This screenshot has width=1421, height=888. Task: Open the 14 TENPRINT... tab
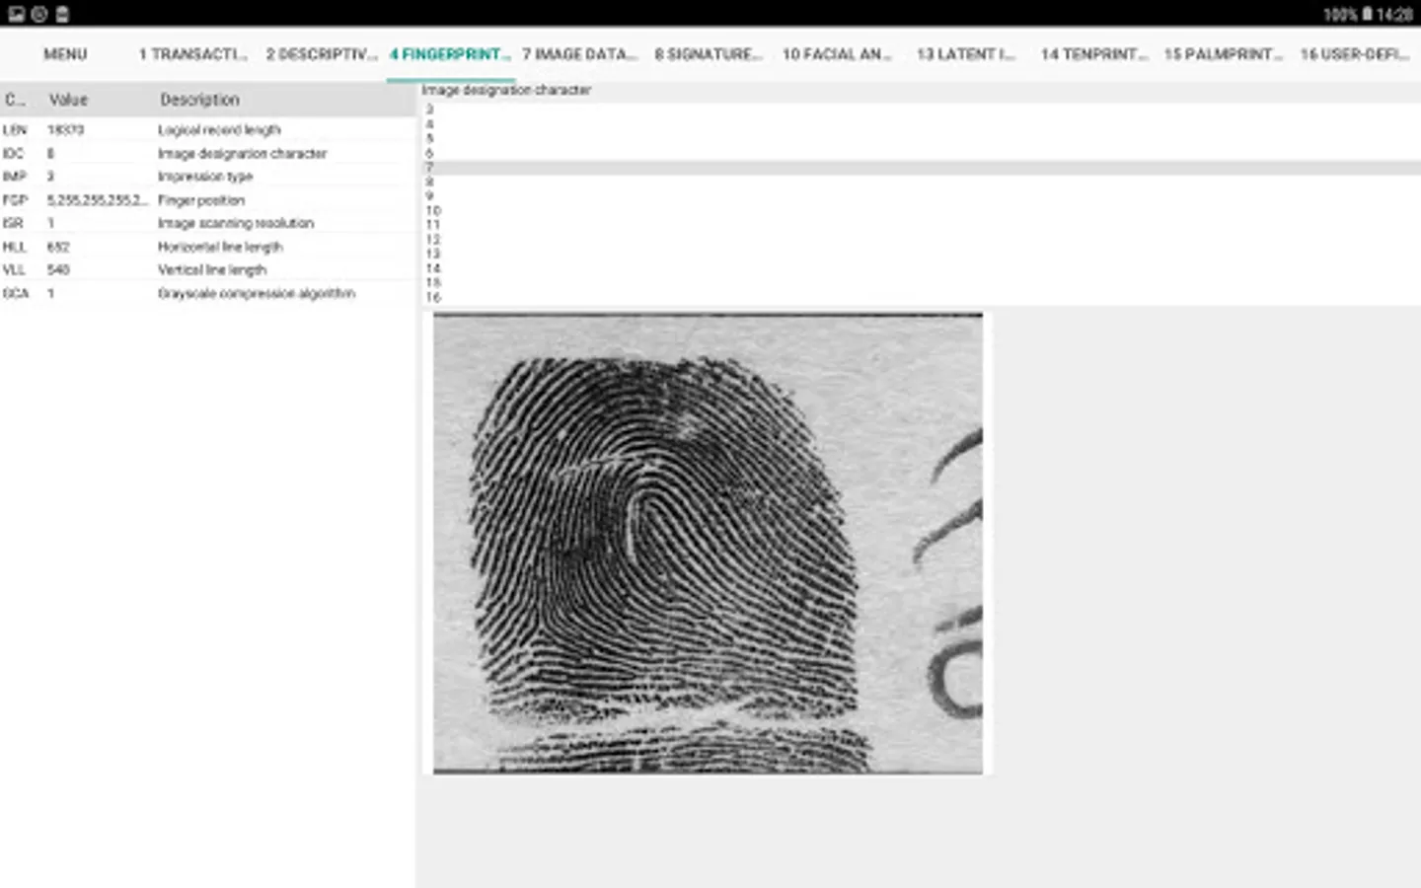click(x=1094, y=54)
